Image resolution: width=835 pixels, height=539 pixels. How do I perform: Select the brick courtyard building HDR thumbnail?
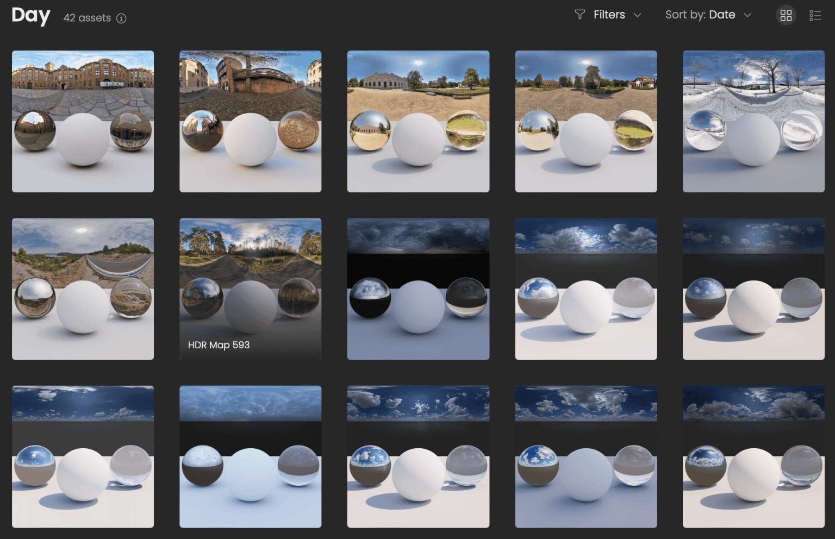tap(83, 121)
